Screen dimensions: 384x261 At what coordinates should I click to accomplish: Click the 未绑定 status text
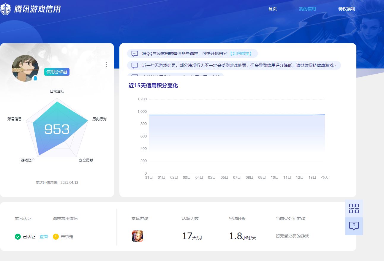click(x=67, y=237)
